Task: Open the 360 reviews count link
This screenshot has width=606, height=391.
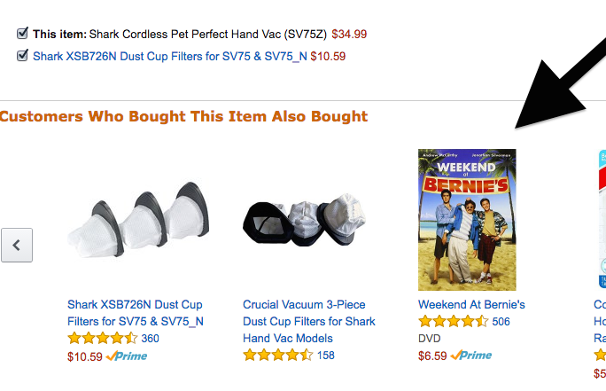Action: pyautogui.click(x=150, y=339)
